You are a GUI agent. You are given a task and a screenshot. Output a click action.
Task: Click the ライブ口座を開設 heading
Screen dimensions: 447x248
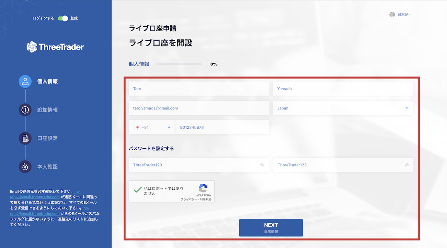[161, 43]
